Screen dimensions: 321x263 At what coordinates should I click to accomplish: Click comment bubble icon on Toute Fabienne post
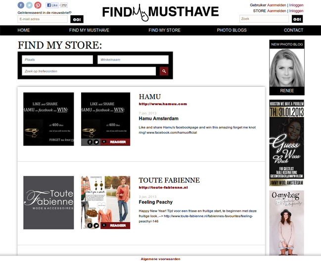(104, 225)
